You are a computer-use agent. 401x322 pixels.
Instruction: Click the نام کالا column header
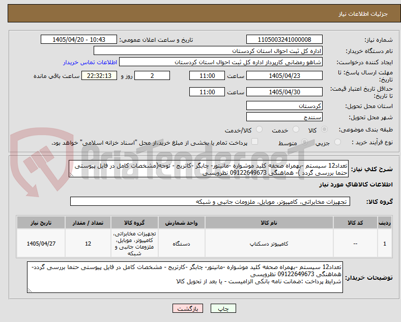[x=269, y=223]
